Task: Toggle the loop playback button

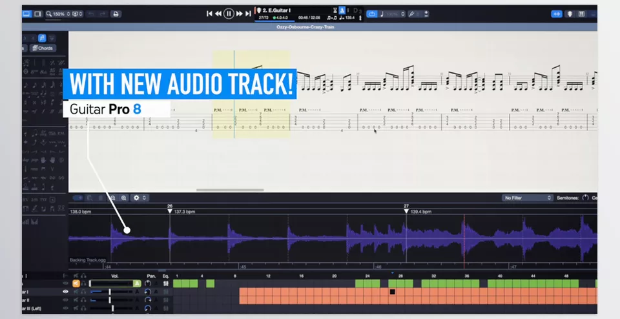Action: (372, 14)
